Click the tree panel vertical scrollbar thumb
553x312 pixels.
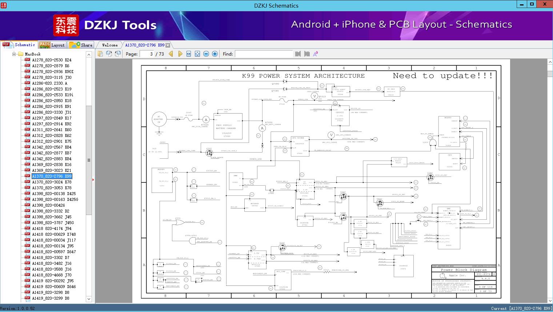coord(89,160)
